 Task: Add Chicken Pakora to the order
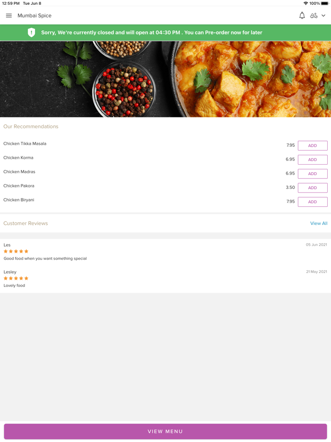(313, 187)
